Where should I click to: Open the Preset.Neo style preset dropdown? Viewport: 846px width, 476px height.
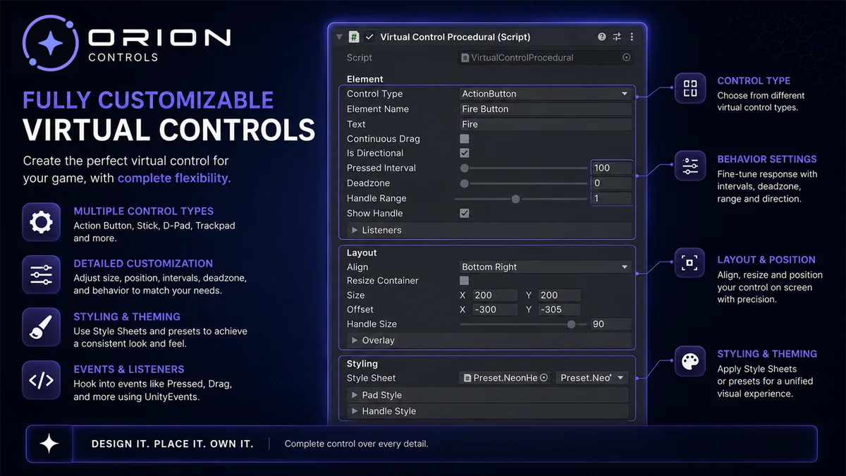coord(591,378)
